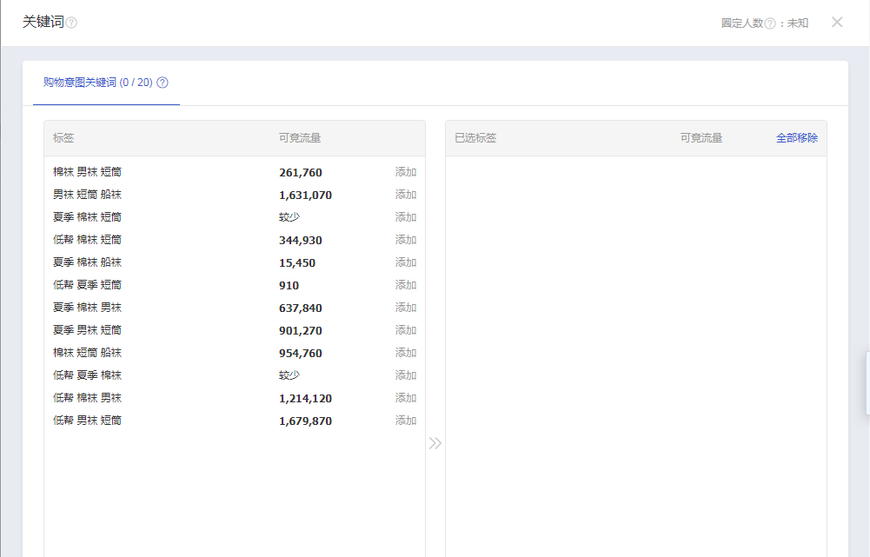Select the 棉袜 短筒 船袜 tag text
Image resolution: width=870 pixels, height=557 pixels.
[x=87, y=353]
